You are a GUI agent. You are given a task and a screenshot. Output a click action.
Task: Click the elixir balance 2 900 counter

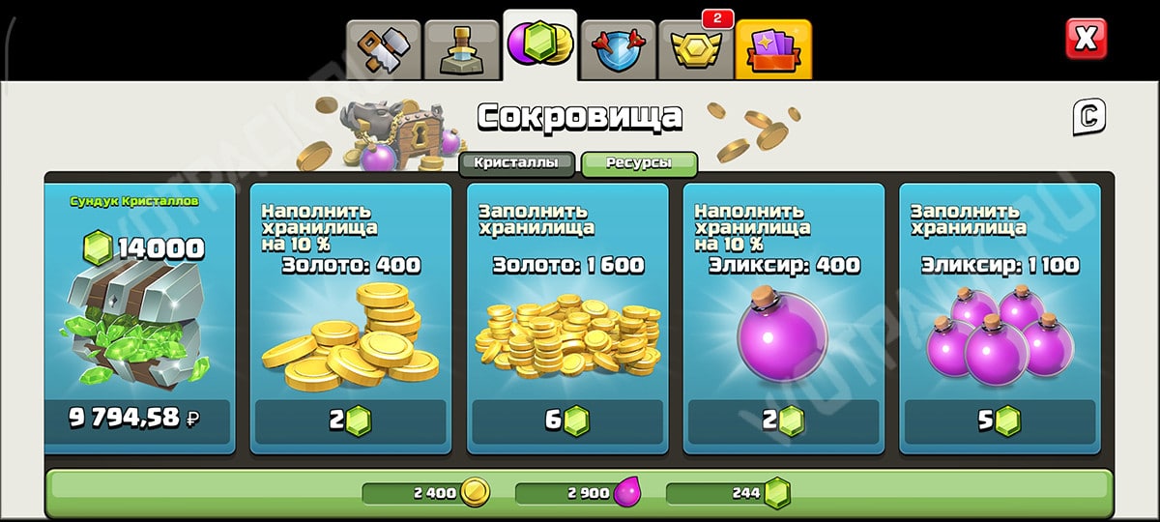(x=578, y=493)
